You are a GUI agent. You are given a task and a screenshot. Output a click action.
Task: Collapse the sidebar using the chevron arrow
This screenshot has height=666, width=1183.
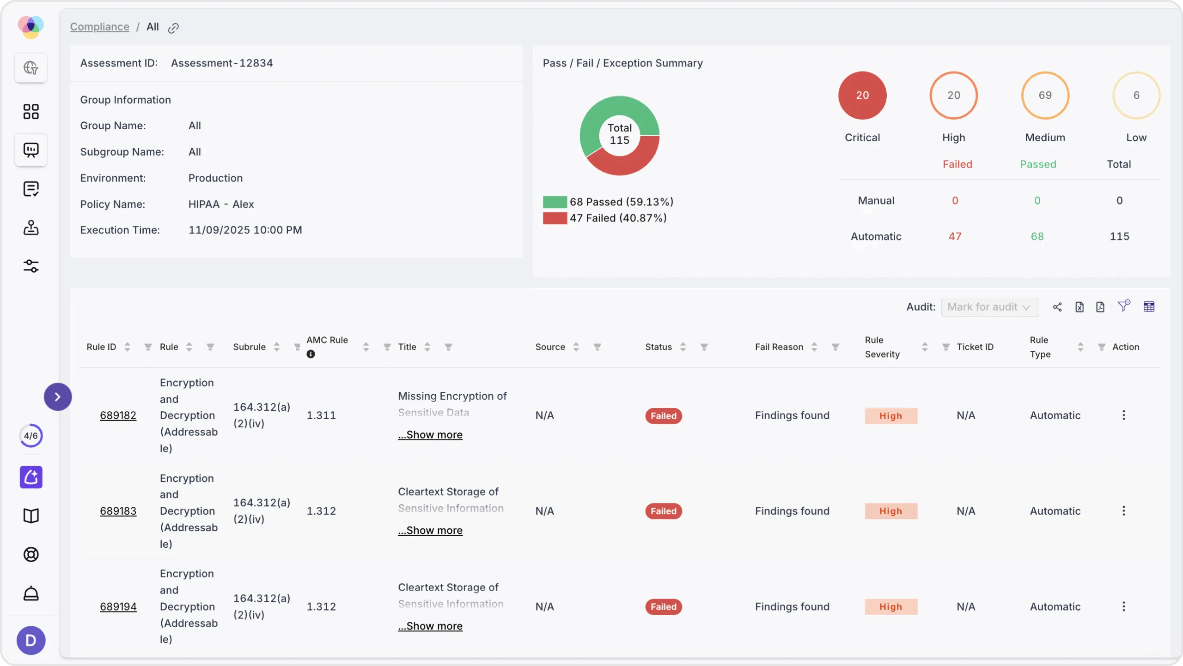58,396
